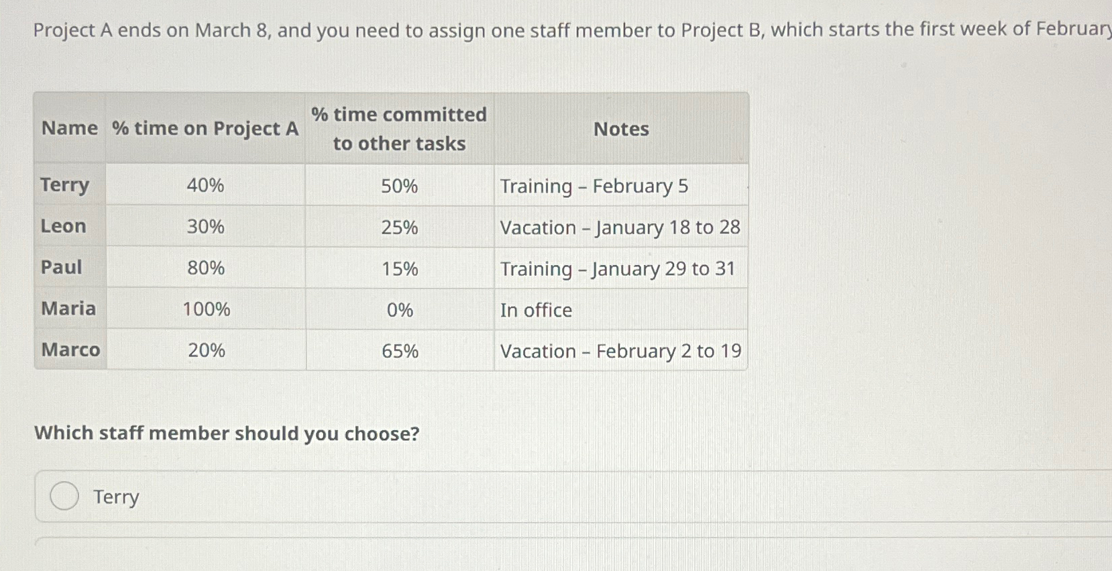Click the Vacation – January 18 to 28 note
Screen dimensions: 1112x571
tap(620, 227)
